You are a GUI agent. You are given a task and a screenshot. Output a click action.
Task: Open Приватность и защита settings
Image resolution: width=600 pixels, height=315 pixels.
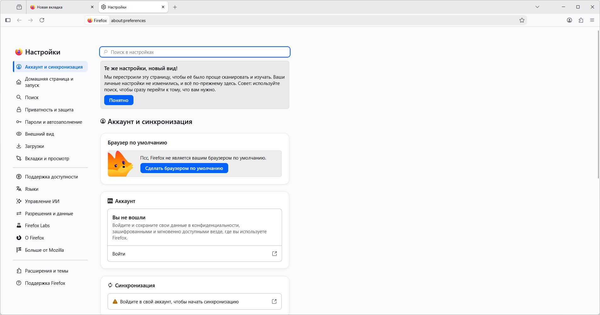pos(50,110)
